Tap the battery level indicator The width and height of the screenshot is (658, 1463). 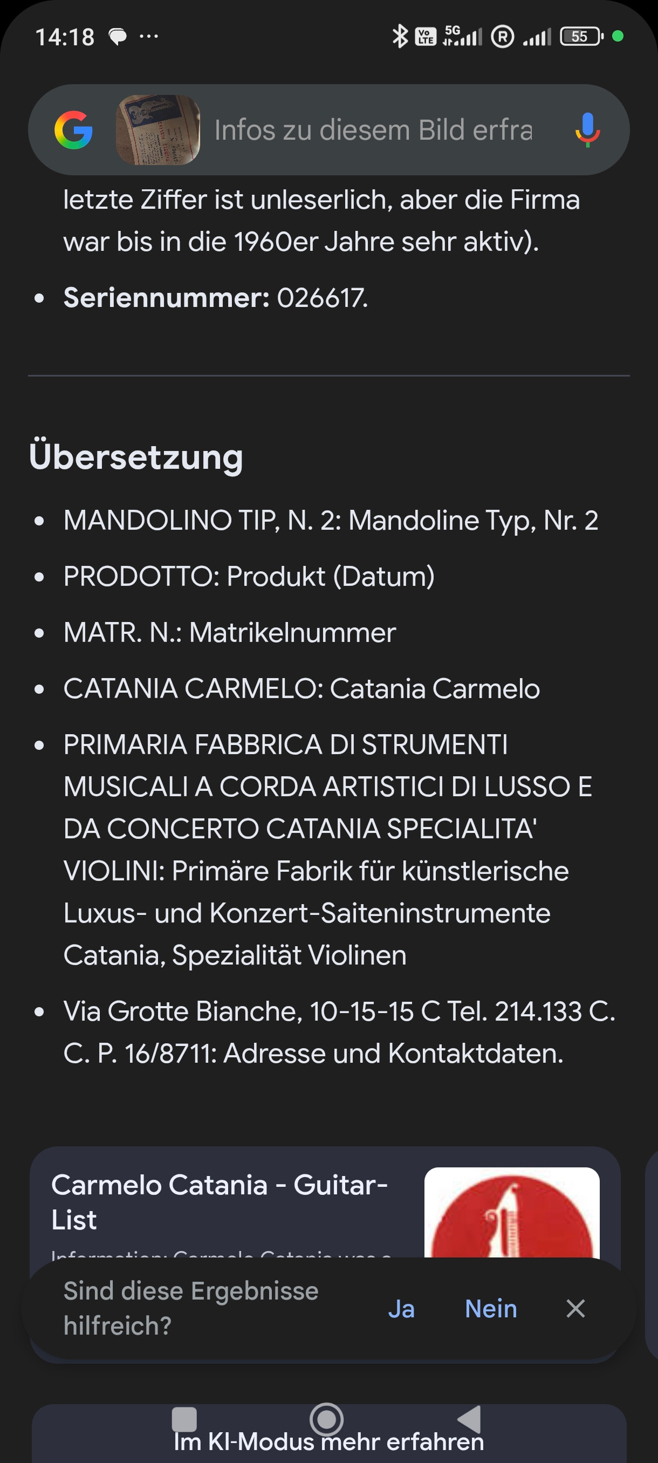580,36
